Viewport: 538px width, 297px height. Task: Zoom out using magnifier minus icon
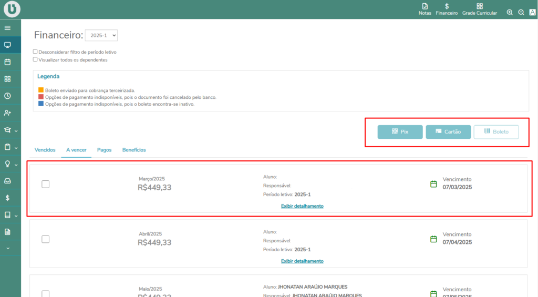pyautogui.click(x=521, y=13)
